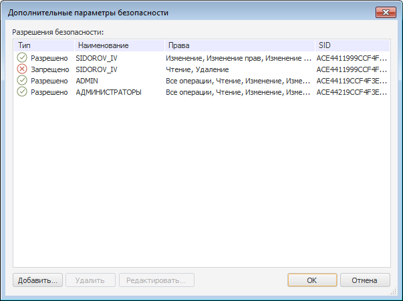Close the dialog with the red X button
This screenshot has width=403, height=301.
[384, 12]
